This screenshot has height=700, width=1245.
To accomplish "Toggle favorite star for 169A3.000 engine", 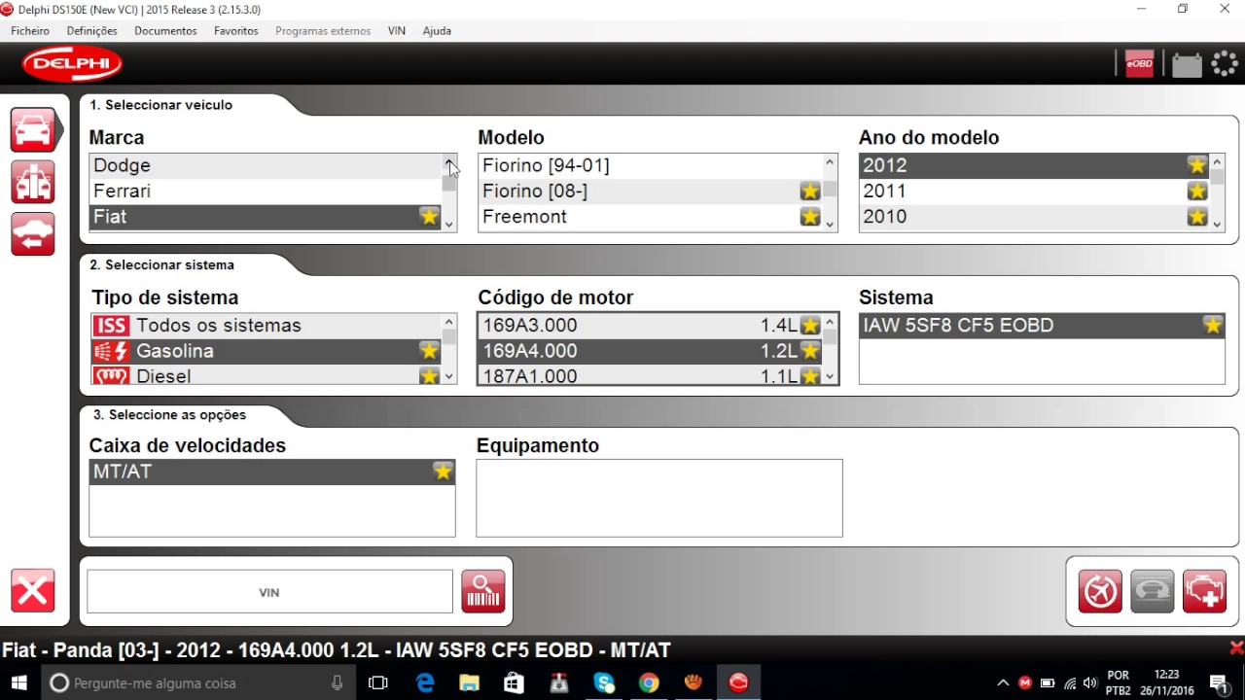I will pos(809,326).
